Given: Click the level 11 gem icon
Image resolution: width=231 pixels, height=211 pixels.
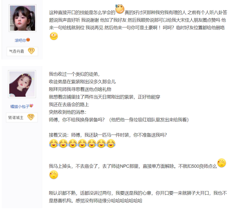Looking at the screenshot, I should click(31, 51).
